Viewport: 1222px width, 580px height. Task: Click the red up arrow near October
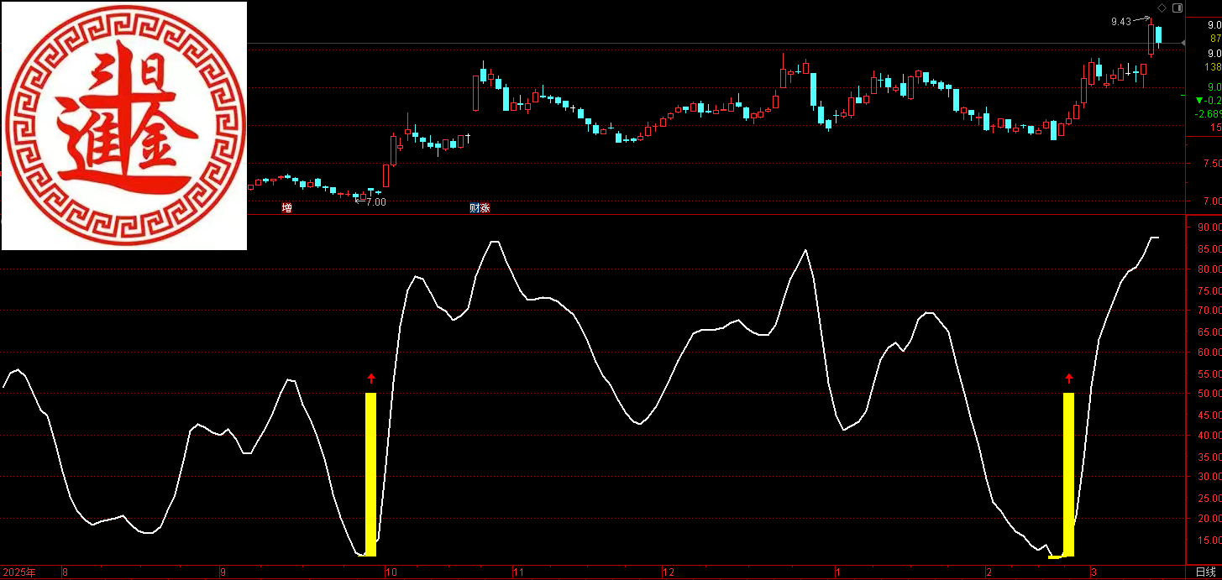[371, 379]
